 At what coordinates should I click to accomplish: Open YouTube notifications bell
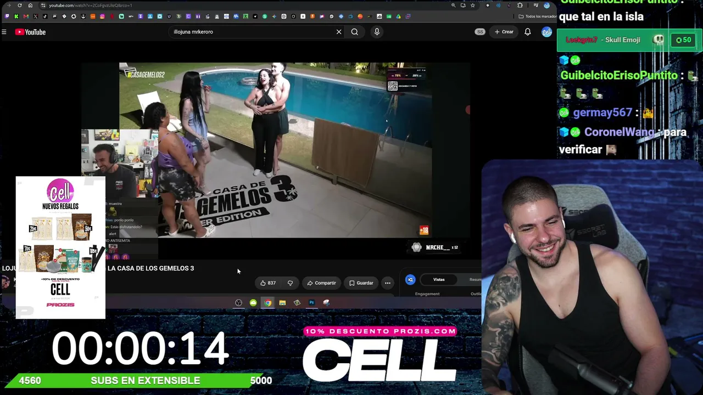click(527, 32)
